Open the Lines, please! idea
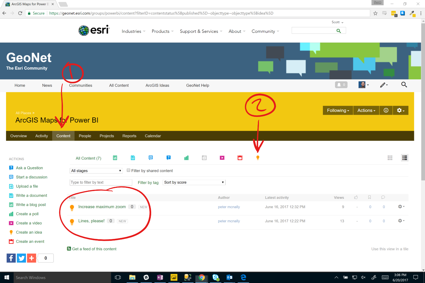Viewport: 425px width, 283px height. click(91, 221)
